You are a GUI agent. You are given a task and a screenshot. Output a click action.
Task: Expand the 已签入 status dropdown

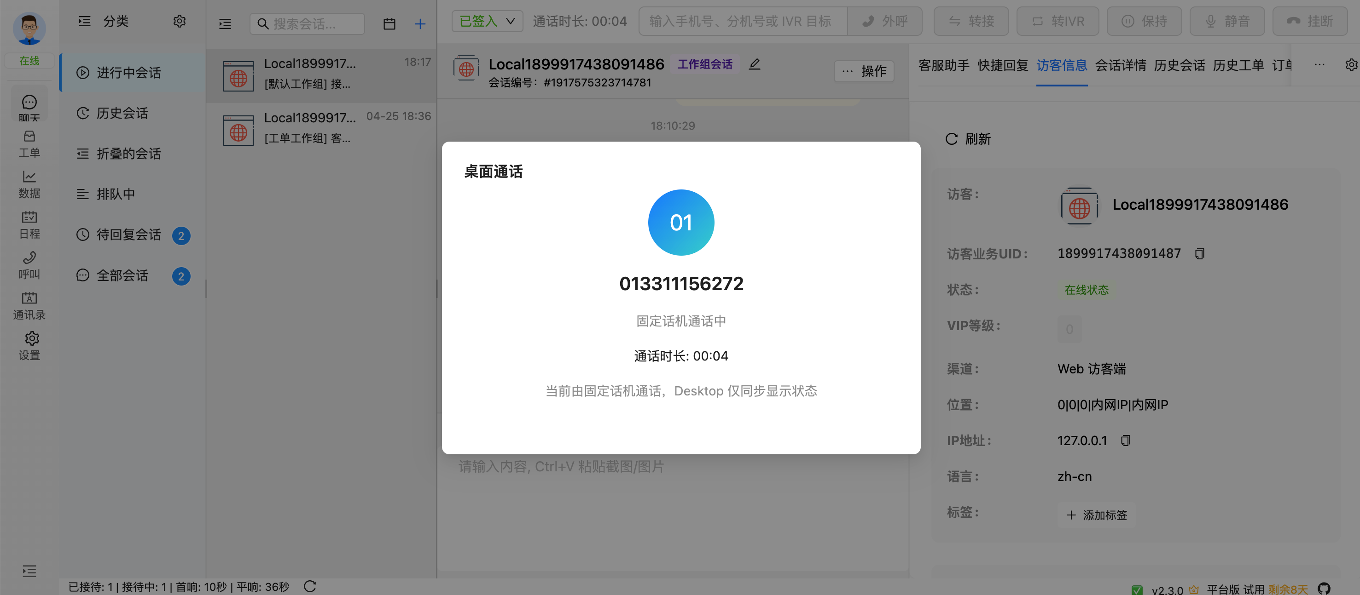[487, 21]
